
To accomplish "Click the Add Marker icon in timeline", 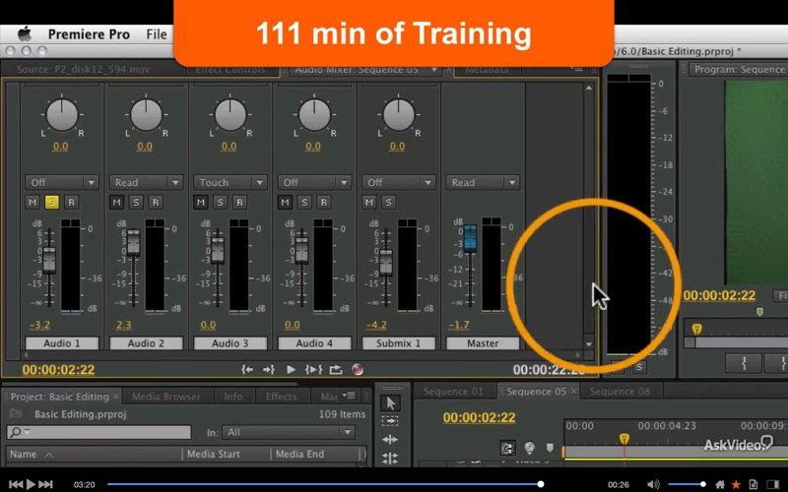I will pyautogui.click(x=550, y=448).
